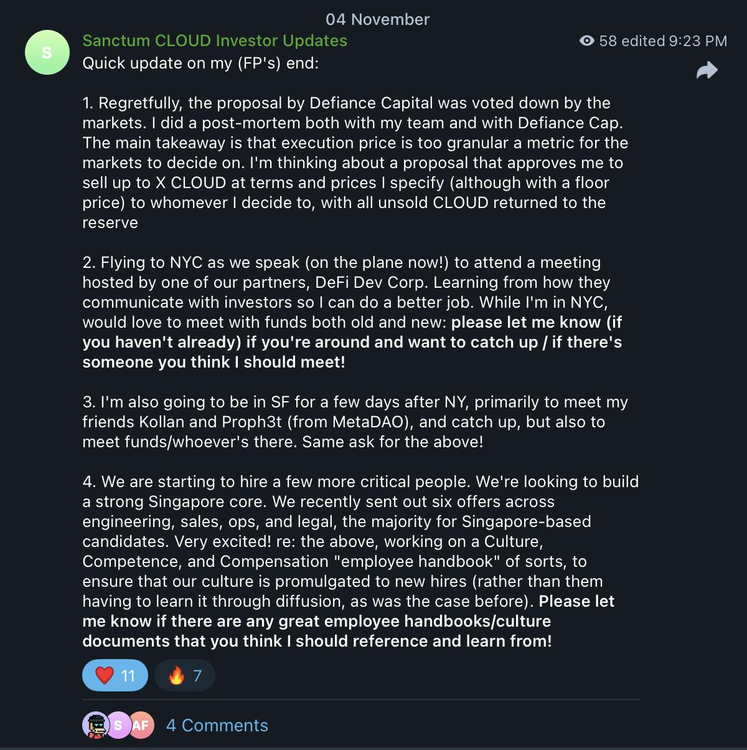The height and width of the screenshot is (750, 747).
Task: Forward the message using the share arrow
Action: coord(707,70)
